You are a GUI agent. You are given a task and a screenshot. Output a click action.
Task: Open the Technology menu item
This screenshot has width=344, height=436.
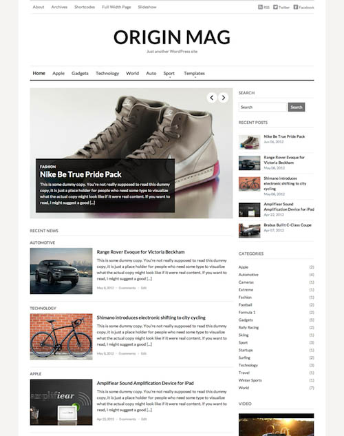click(107, 74)
